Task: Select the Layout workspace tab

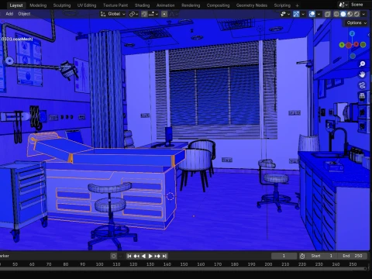Action: (16, 5)
